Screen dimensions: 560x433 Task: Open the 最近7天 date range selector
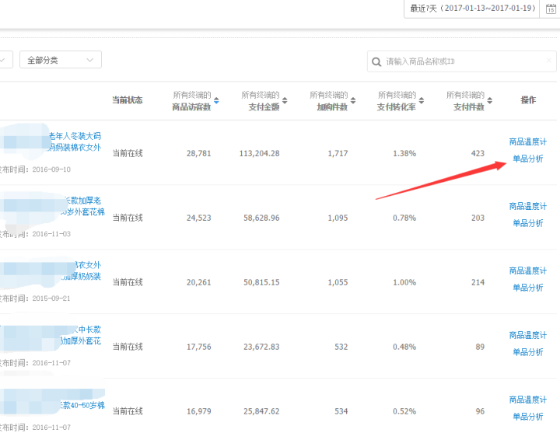tap(473, 9)
